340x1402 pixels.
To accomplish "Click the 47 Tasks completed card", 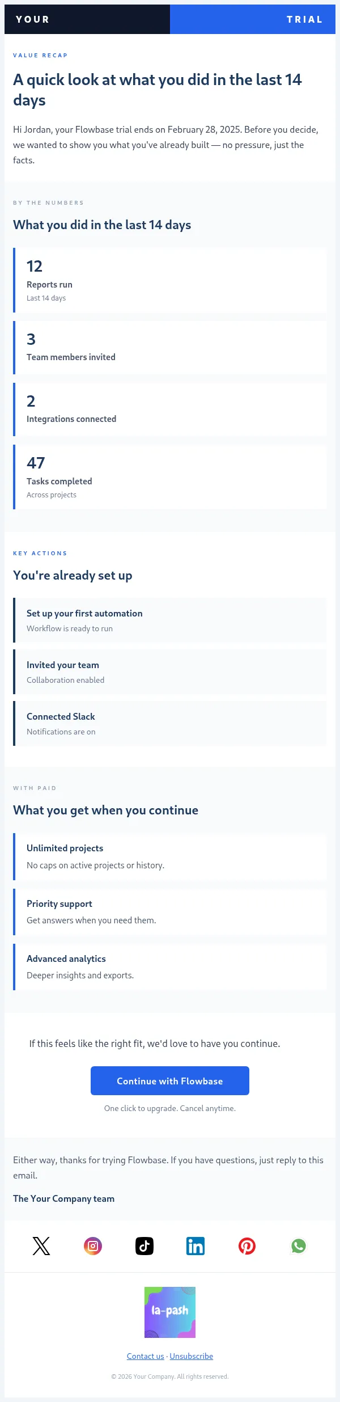I will [170, 477].
